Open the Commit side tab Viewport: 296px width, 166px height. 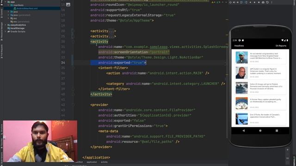[1, 13]
